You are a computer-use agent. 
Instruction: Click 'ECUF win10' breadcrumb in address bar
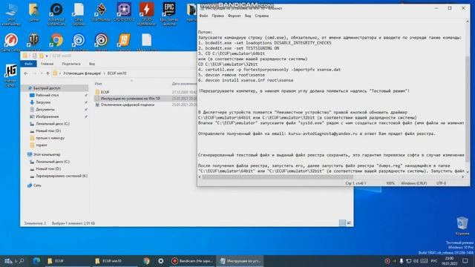pyautogui.click(x=117, y=73)
